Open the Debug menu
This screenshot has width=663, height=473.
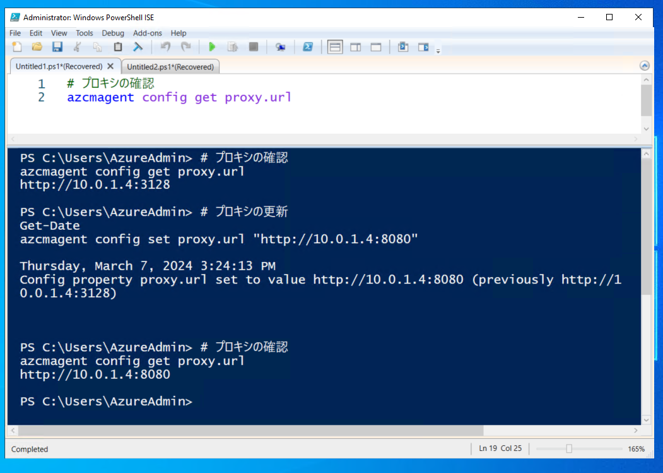click(x=113, y=33)
